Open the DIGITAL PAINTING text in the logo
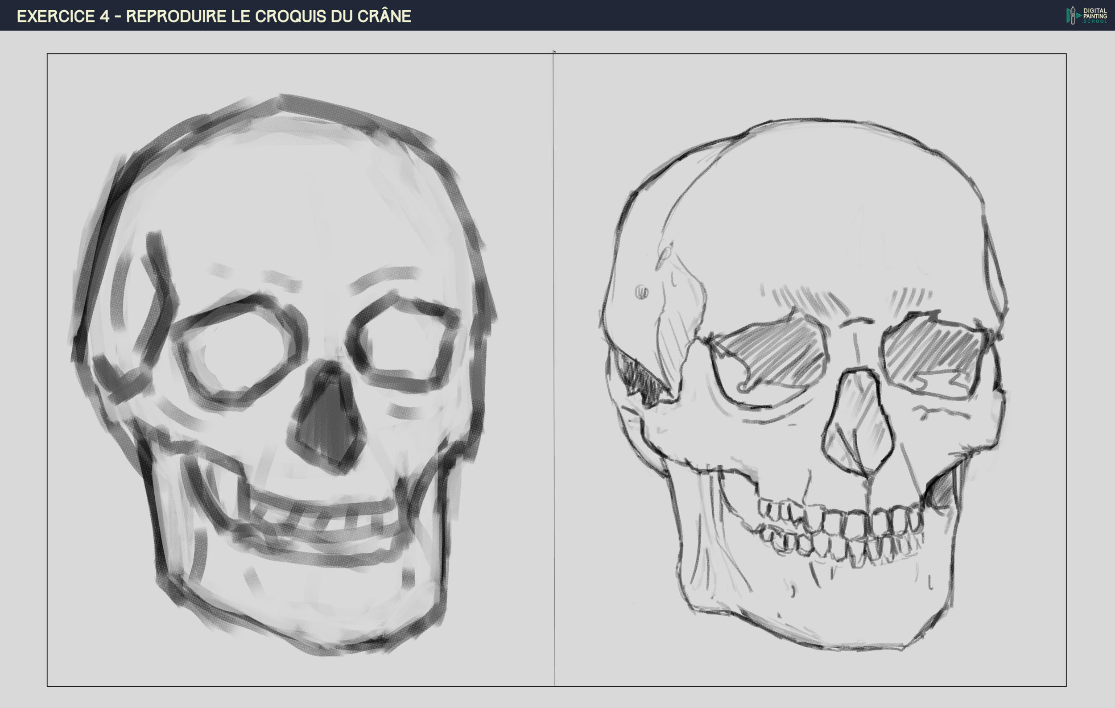The height and width of the screenshot is (708, 1115). 1095,13
